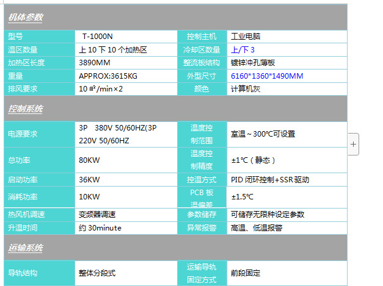Click the 3890MM heating length cell
This screenshot has height=286, width=383.
pos(95,62)
